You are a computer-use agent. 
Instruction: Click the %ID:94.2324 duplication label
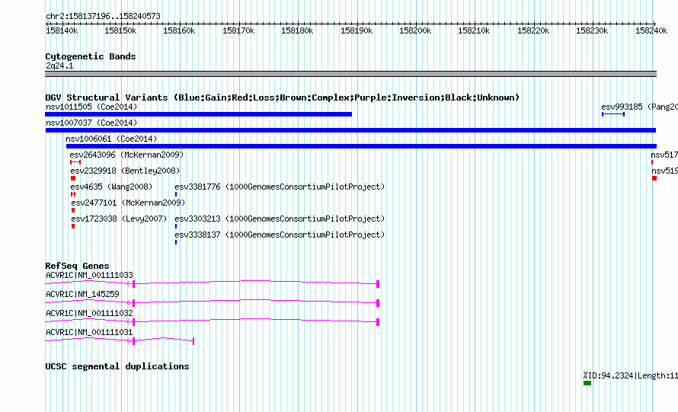coord(630,375)
